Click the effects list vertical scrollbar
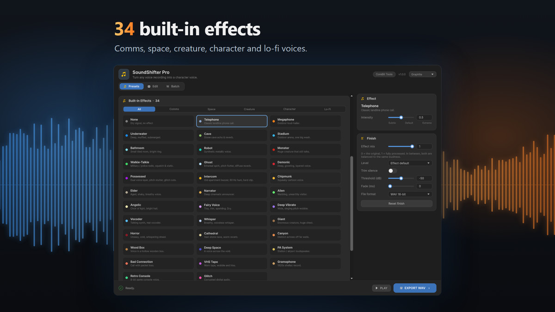The image size is (555, 312). 351,203
